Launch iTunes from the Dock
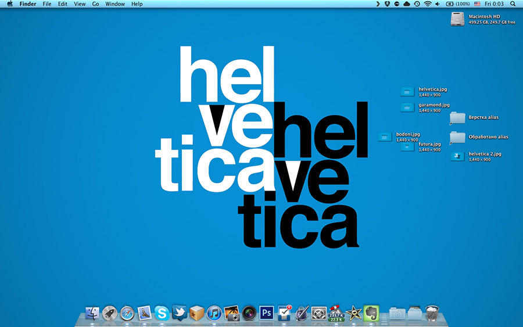523x327 pixels. [214, 313]
